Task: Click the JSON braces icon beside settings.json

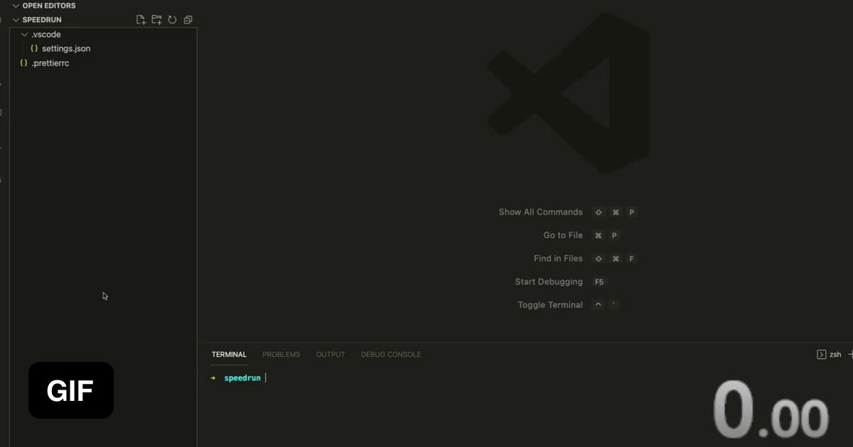Action: [34, 48]
